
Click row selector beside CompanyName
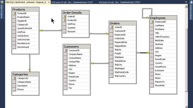[x=65, y=54]
